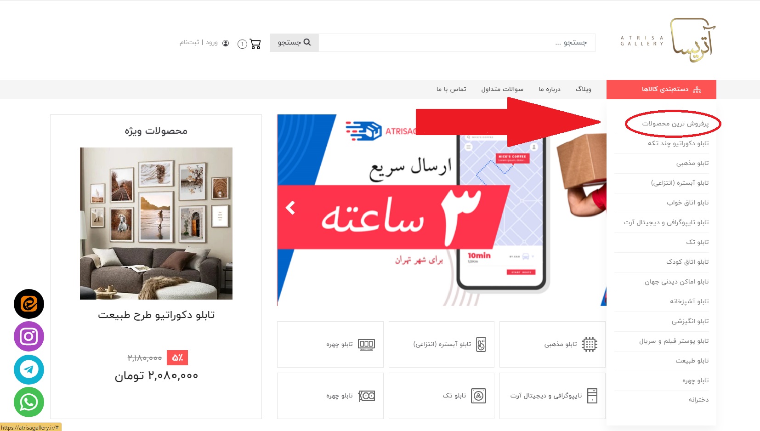
Task: Select تابلو تک category tile
Action: [x=442, y=396]
